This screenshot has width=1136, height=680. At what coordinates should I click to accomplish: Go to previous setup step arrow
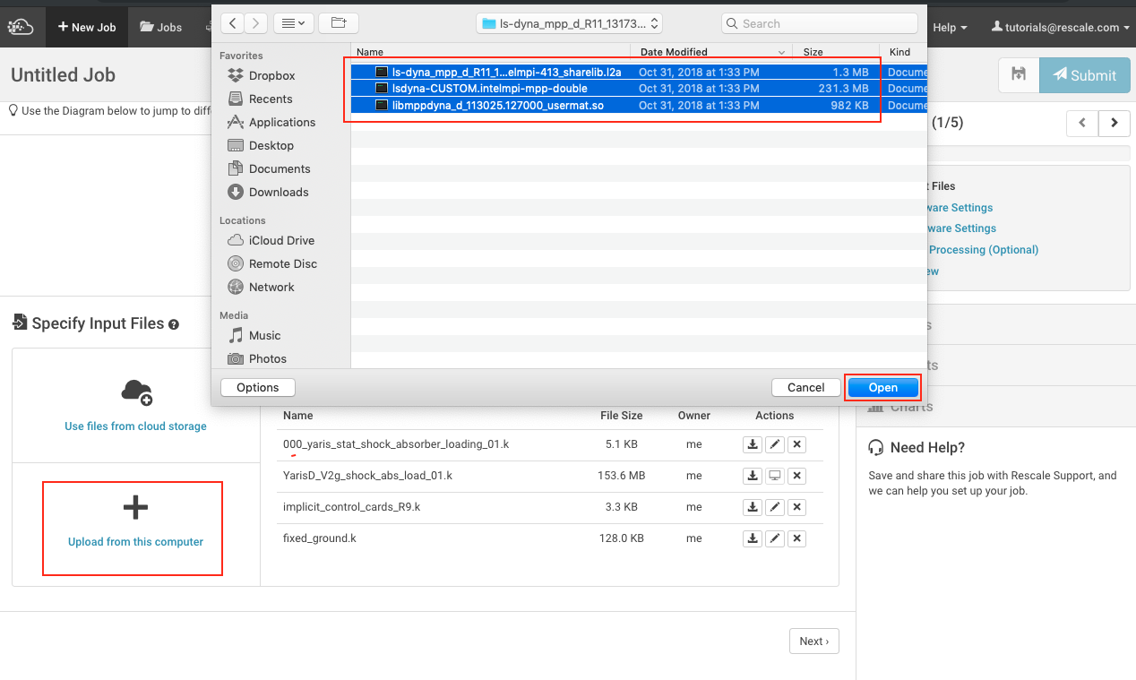point(1082,123)
